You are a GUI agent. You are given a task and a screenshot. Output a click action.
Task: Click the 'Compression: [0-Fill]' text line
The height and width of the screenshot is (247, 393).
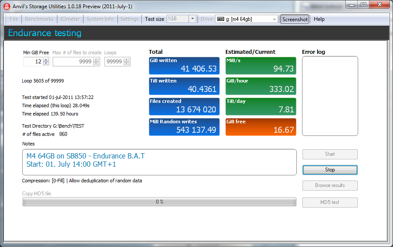click(82, 181)
